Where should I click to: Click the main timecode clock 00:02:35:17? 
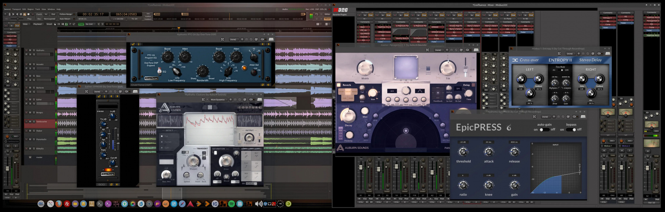click(93, 14)
